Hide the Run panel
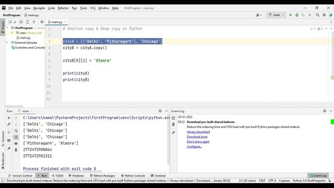The height and width of the screenshot is (188, 334). (166, 111)
